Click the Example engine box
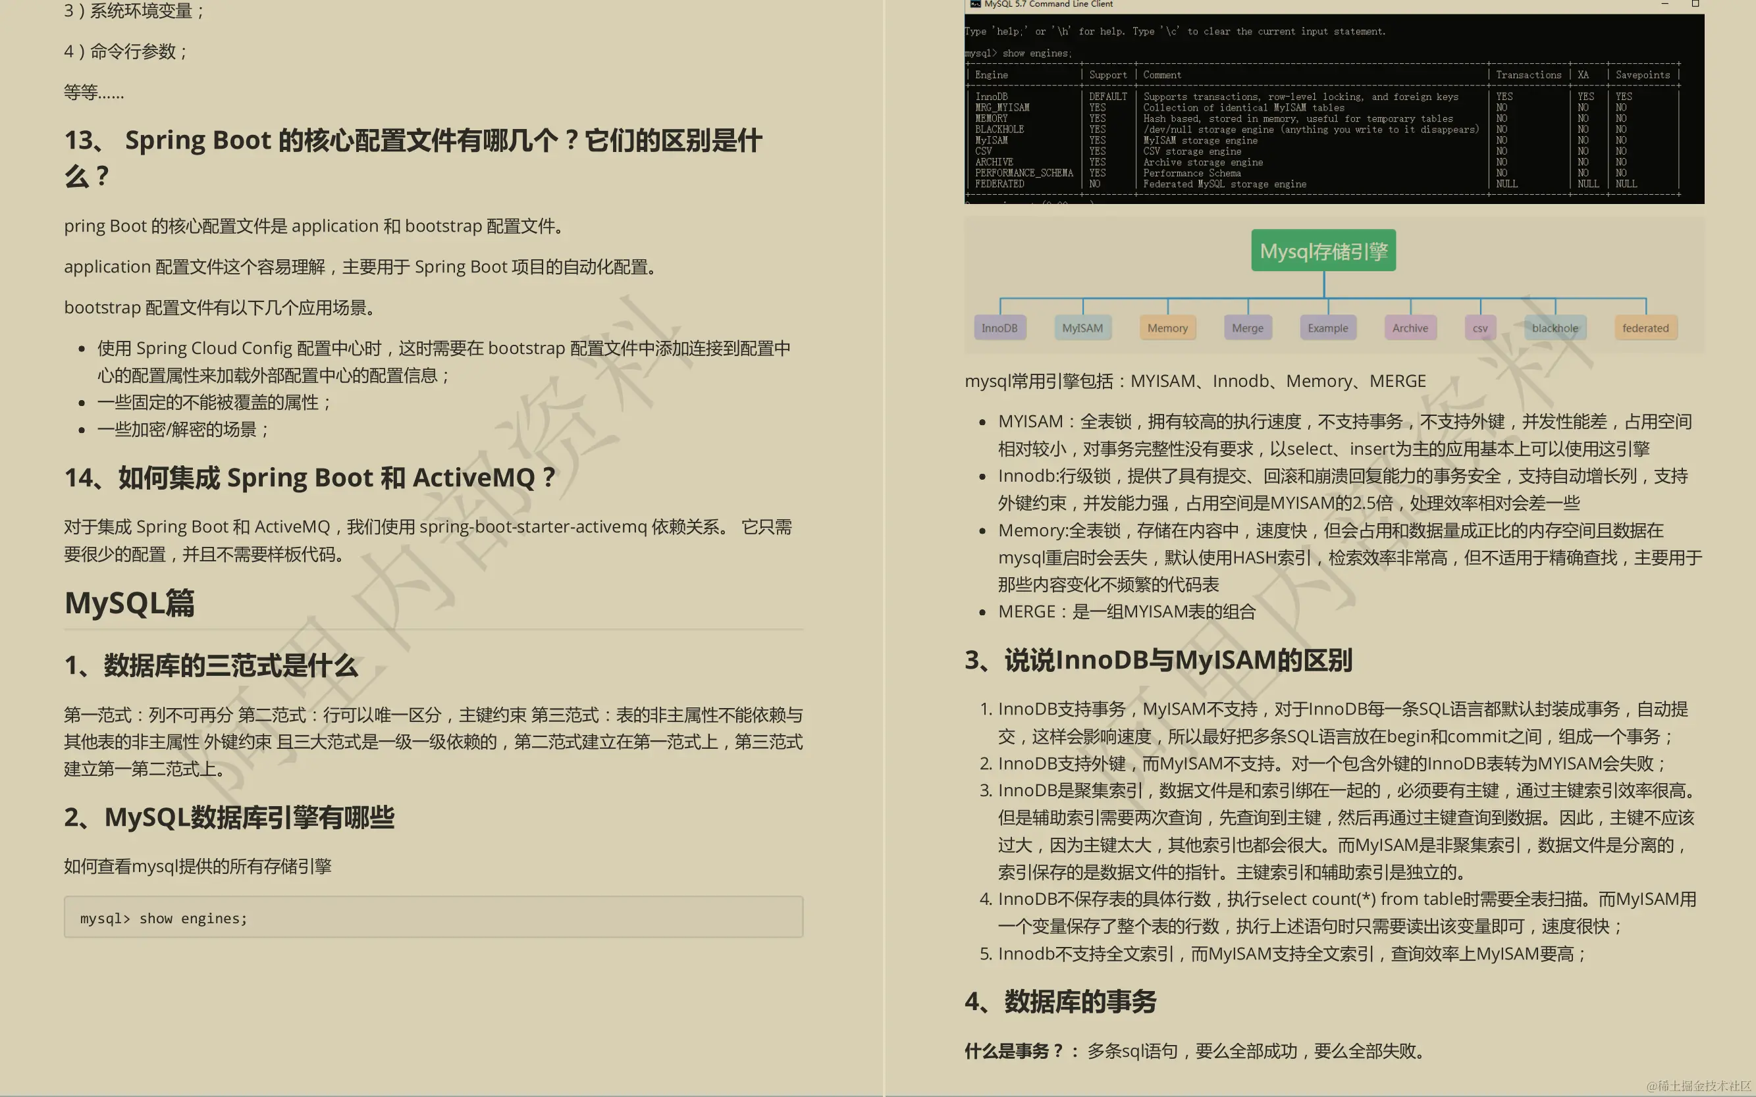Image resolution: width=1756 pixels, height=1097 pixels. 1328,327
